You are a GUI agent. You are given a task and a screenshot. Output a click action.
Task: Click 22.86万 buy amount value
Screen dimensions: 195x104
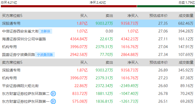click(81, 86)
